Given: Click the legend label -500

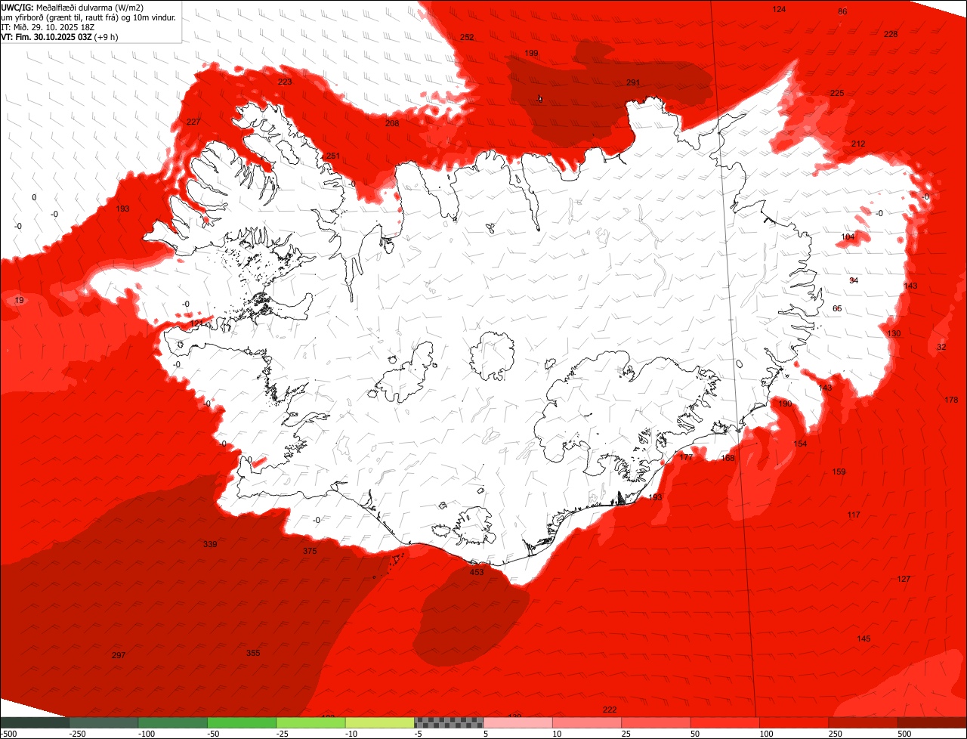Looking at the screenshot, I should click(8, 734).
